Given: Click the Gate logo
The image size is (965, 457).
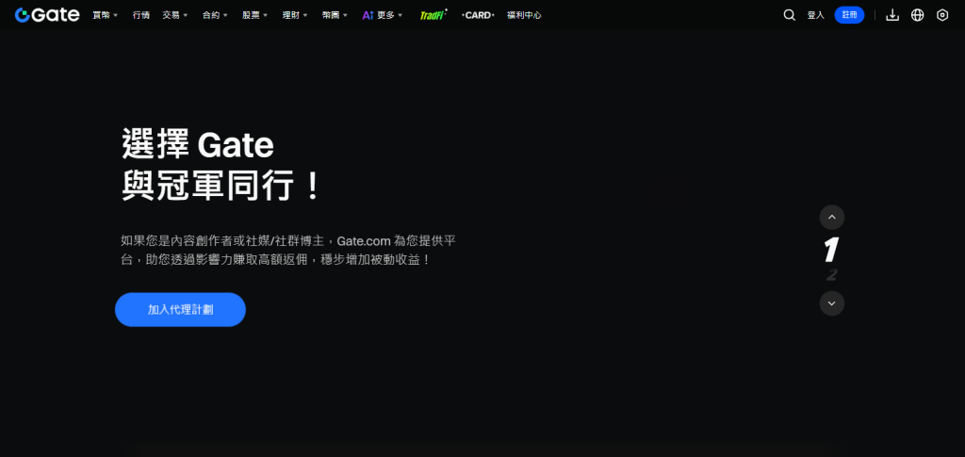Looking at the screenshot, I should 47,15.
